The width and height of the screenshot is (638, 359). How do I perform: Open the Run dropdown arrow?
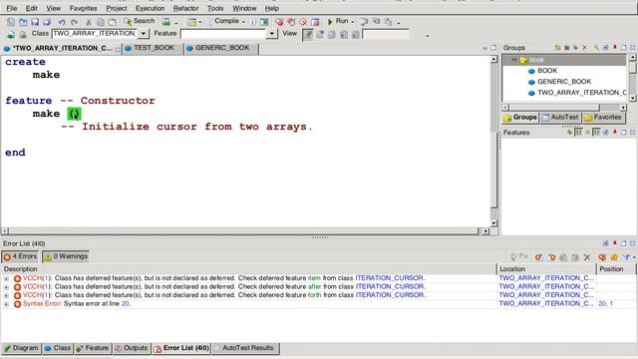[x=352, y=22]
